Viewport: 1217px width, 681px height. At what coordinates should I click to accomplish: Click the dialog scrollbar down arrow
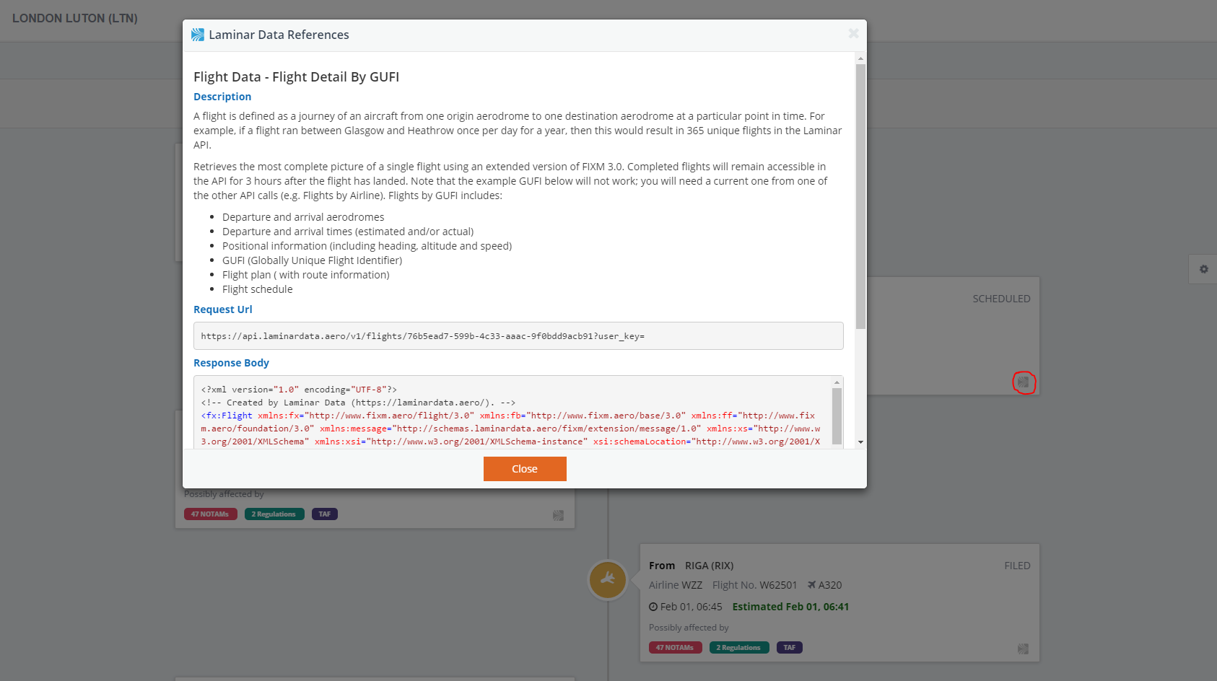pos(860,442)
